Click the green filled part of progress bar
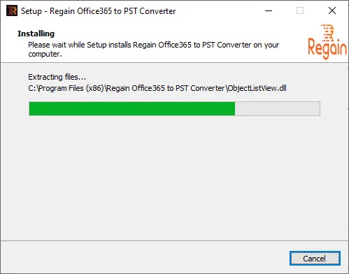Viewport: 349px width, 274px height. [x=132, y=108]
